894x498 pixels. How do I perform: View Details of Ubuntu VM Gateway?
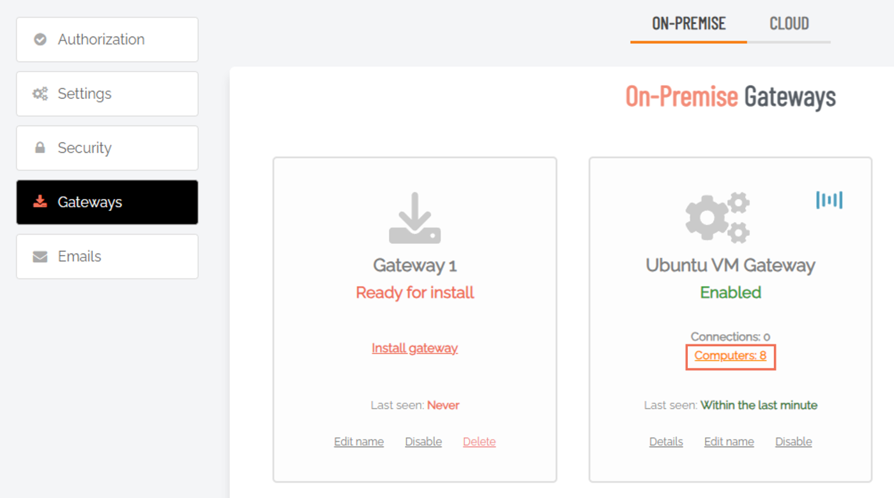666,442
